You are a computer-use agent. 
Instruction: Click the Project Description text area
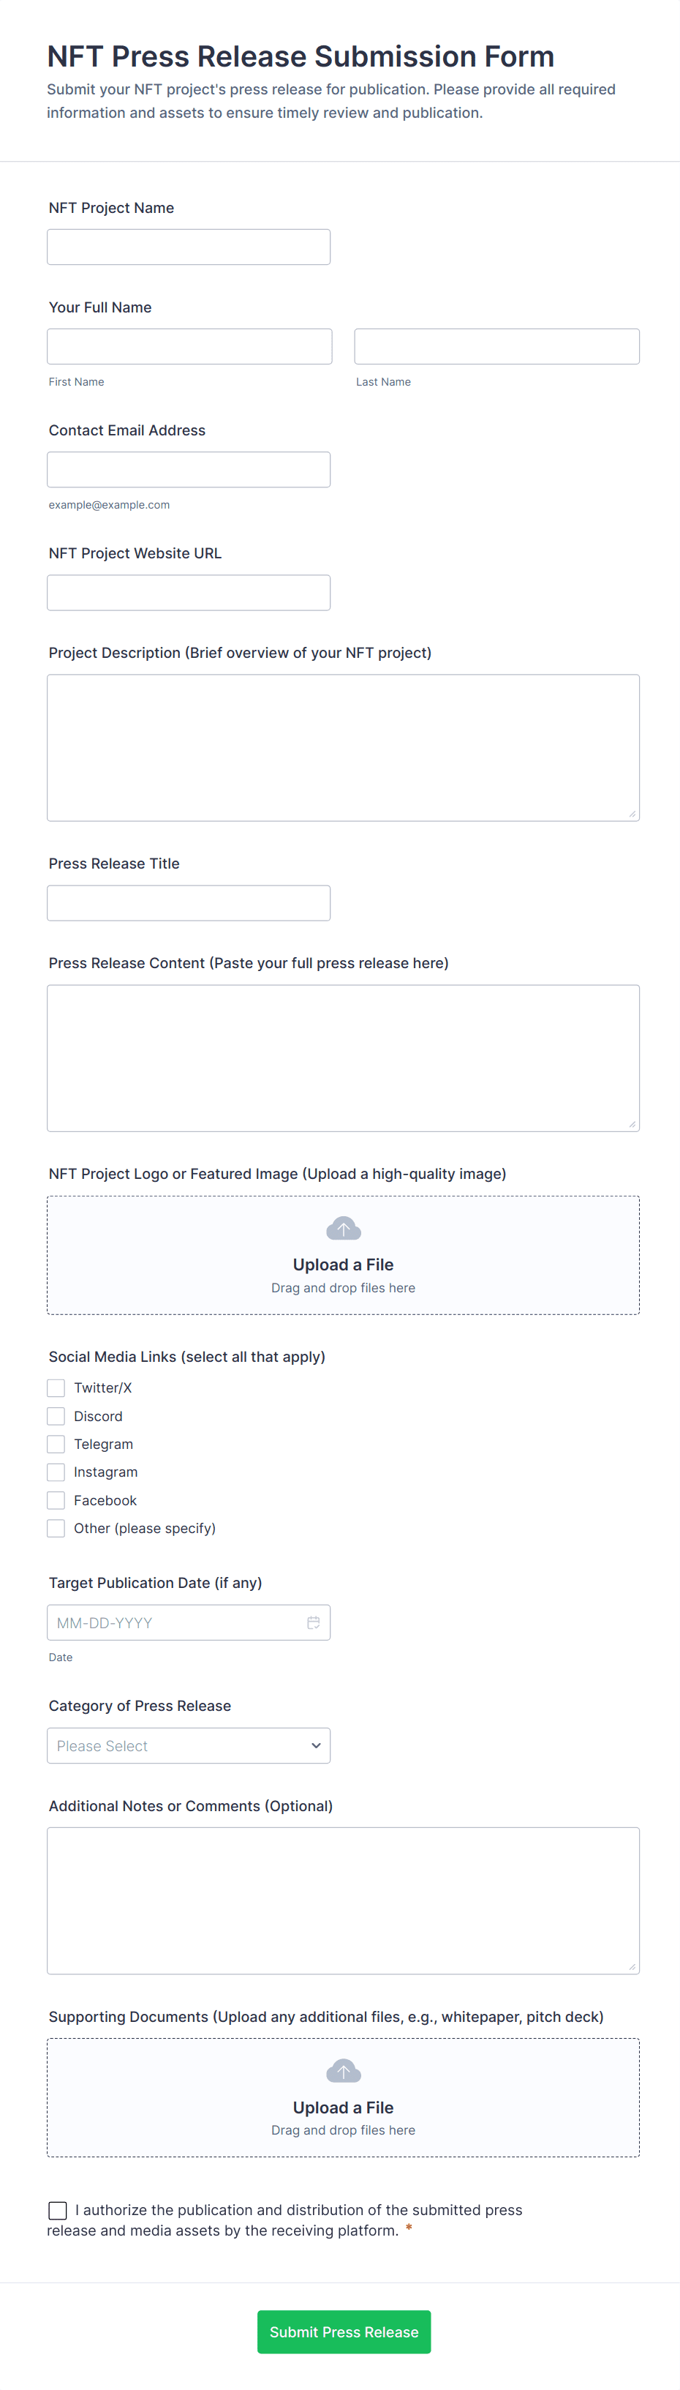coord(343,748)
